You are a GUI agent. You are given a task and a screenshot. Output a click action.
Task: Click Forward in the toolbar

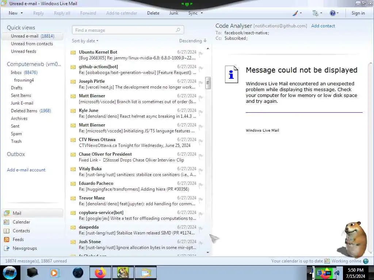click(x=88, y=13)
